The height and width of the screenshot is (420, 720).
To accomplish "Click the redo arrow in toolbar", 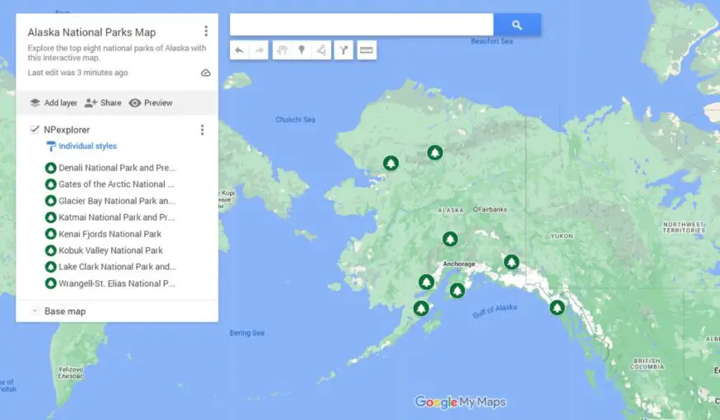I will pyautogui.click(x=259, y=50).
